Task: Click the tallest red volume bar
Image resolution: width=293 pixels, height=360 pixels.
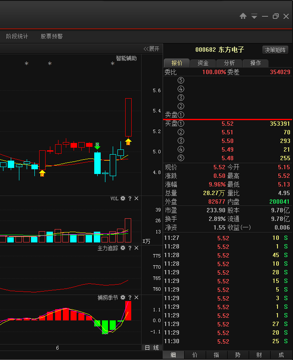Action: pos(128,230)
